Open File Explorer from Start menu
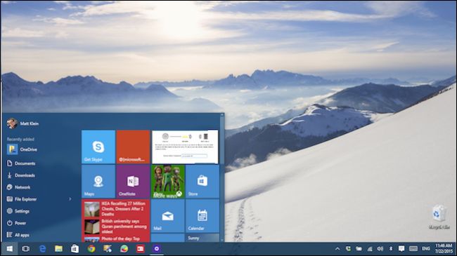The height and width of the screenshot is (256, 457). [x=22, y=199]
